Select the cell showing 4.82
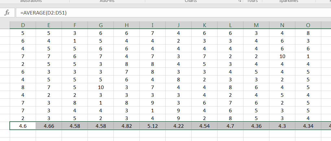The height and width of the screenshot is (141, 331). pyautogui.click(x=126, y=126)
